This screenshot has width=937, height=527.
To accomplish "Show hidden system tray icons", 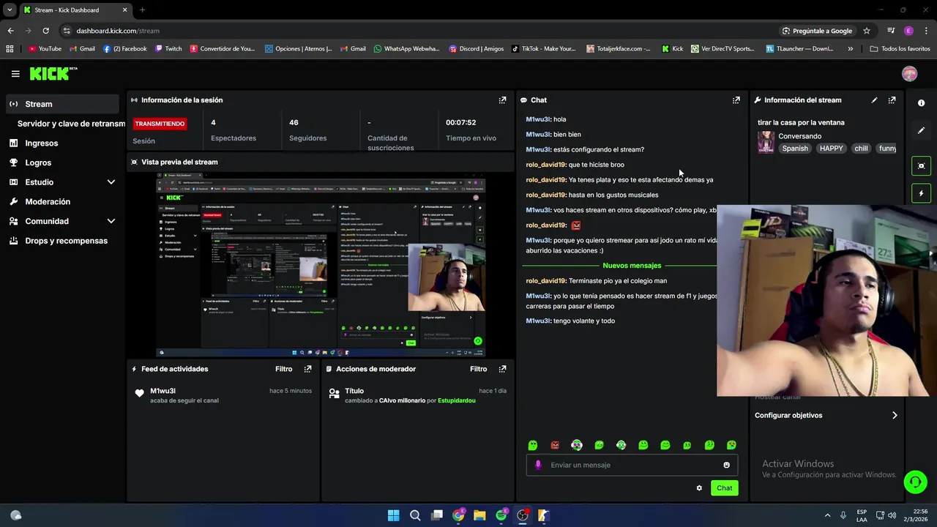I will coord(827,515).
